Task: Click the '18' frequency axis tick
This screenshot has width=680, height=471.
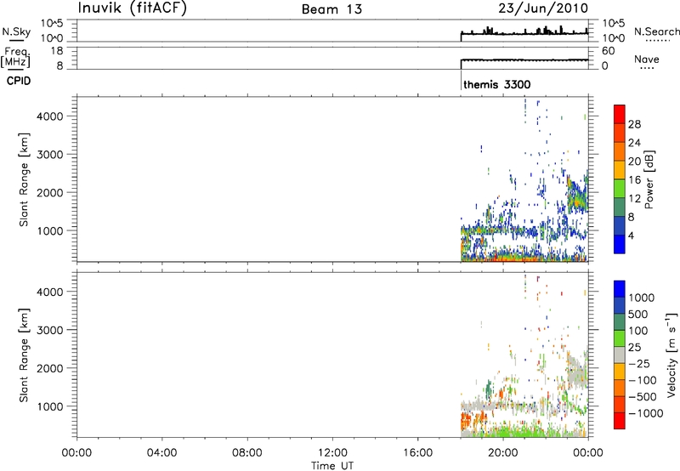Action: (57, 51)
